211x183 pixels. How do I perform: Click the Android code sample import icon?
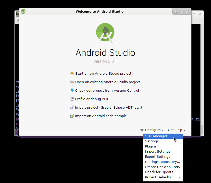coord(72,116)
